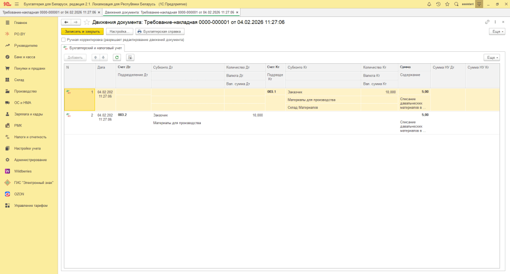Open the 1C main menu hamburger
The width and height of the screenshot is (510, 274).
tap(17, 4)
